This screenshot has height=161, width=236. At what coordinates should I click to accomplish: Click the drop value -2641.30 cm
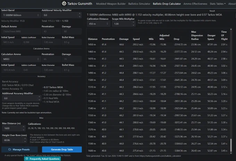pos(180,80)
